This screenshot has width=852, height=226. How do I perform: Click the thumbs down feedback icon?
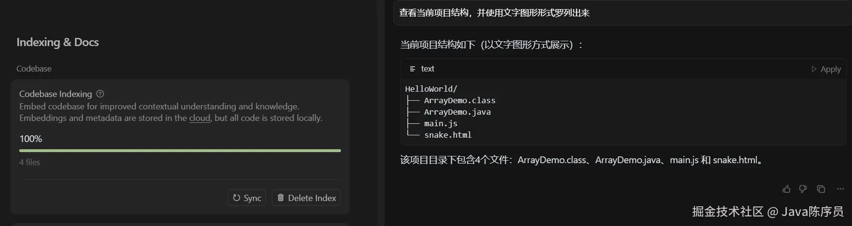803,189
